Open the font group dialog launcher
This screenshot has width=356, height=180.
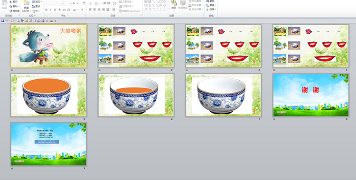point(85,16)
